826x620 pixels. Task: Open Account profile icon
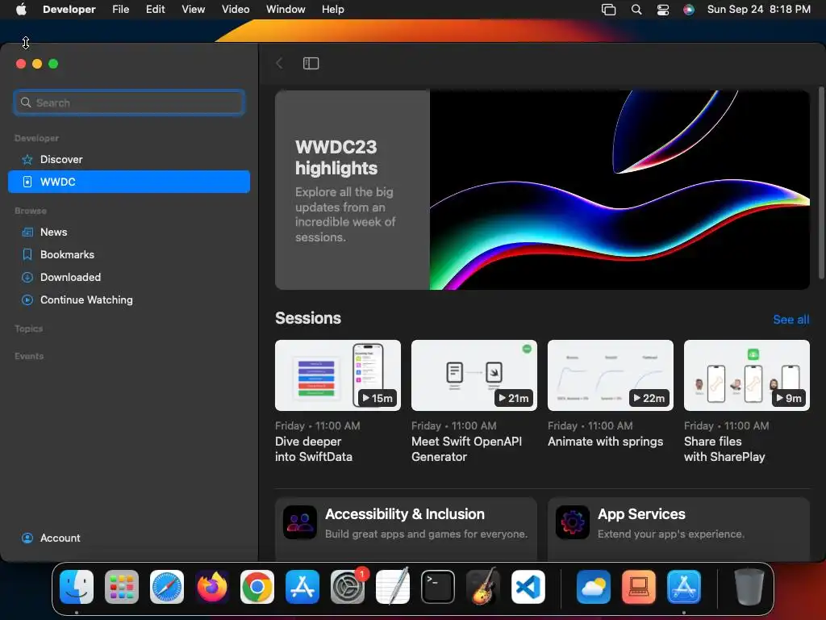[27, 538]
